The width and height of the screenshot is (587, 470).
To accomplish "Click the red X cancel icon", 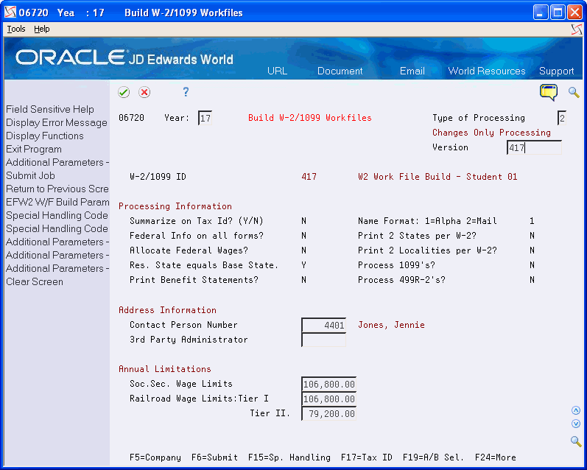I will 144,92.
